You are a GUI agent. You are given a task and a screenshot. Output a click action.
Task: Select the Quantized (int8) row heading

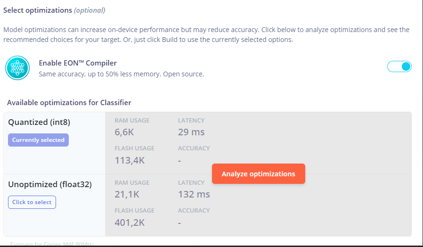coord(39,122)
